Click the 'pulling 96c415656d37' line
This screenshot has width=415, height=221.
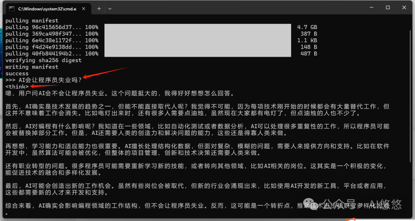point(161,27)
